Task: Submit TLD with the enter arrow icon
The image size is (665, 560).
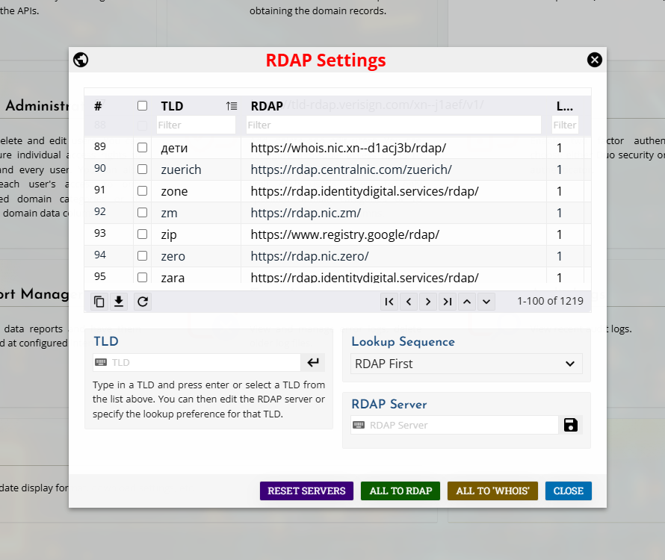Action: tap(313, 362)
